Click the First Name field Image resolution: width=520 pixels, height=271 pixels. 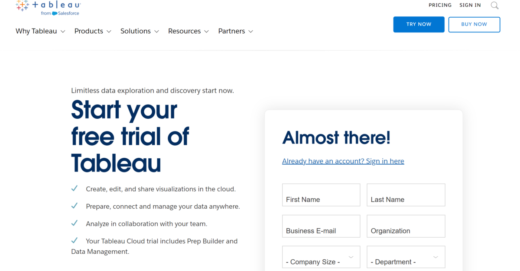[x=321, y=195]
